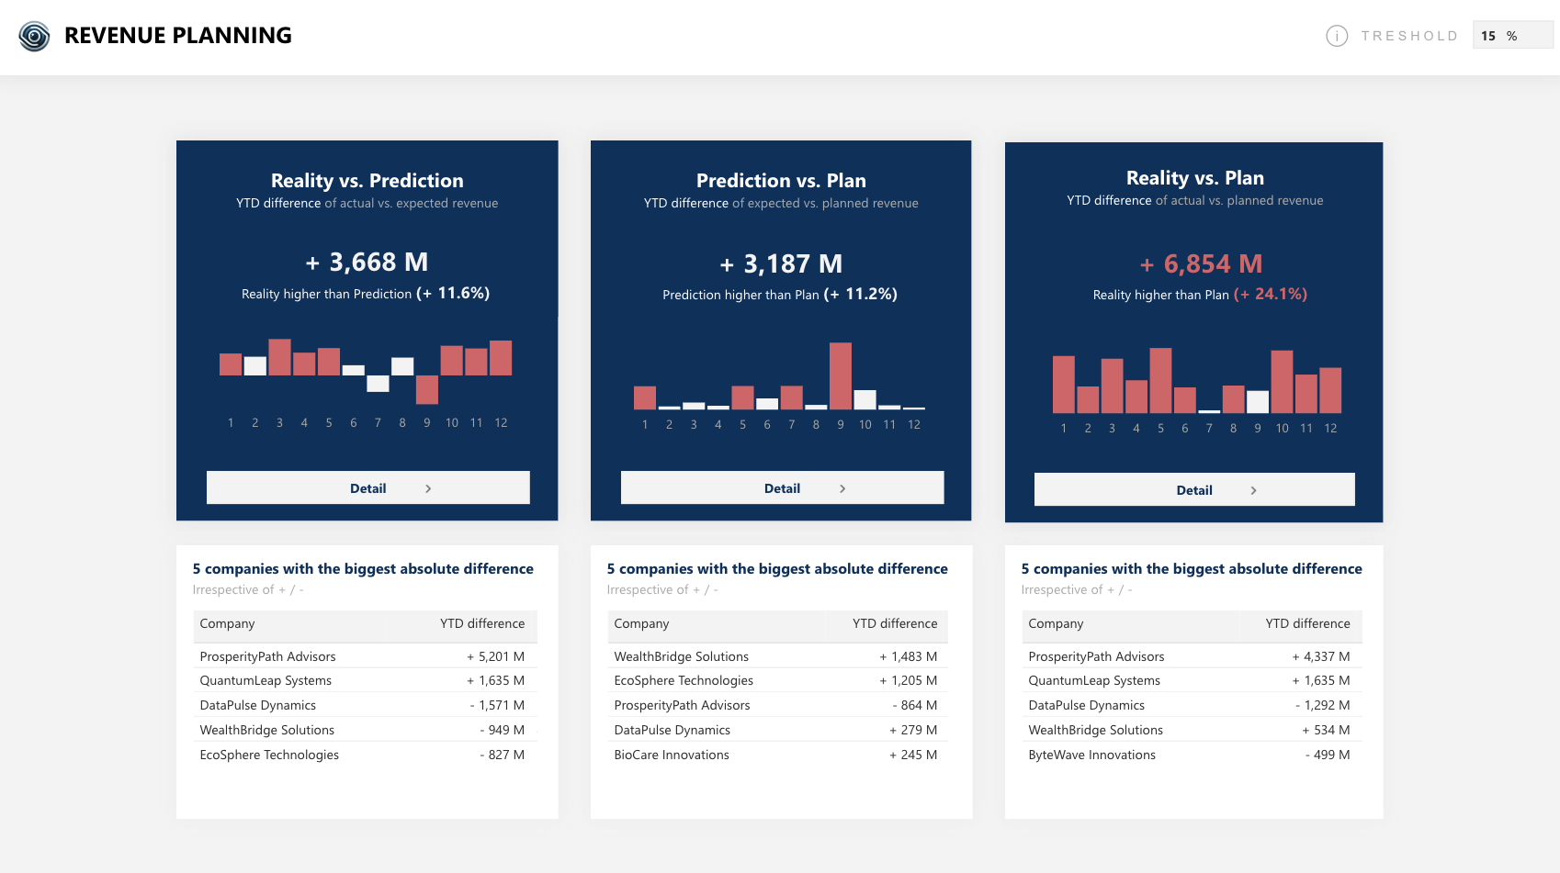Select WealthBridge Solutions row in middle table

[682, 656]
